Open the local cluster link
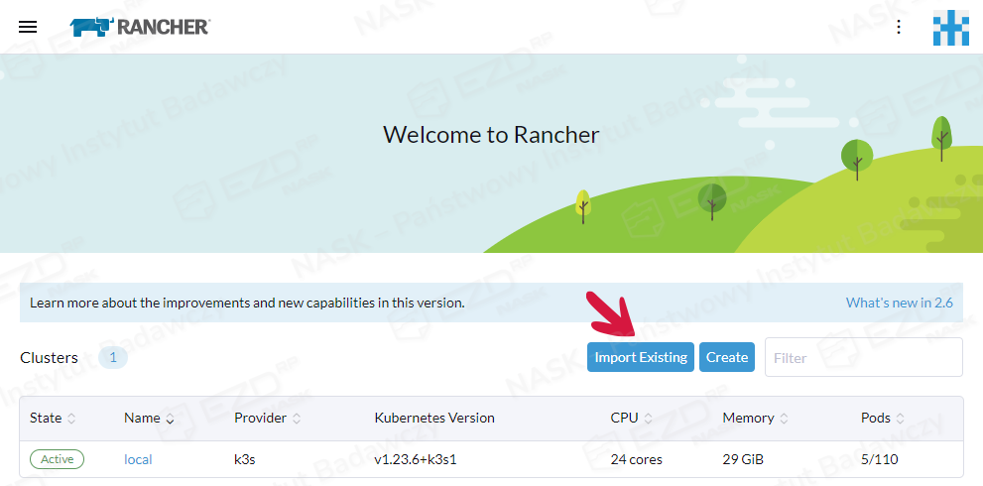 click(138, 459)
